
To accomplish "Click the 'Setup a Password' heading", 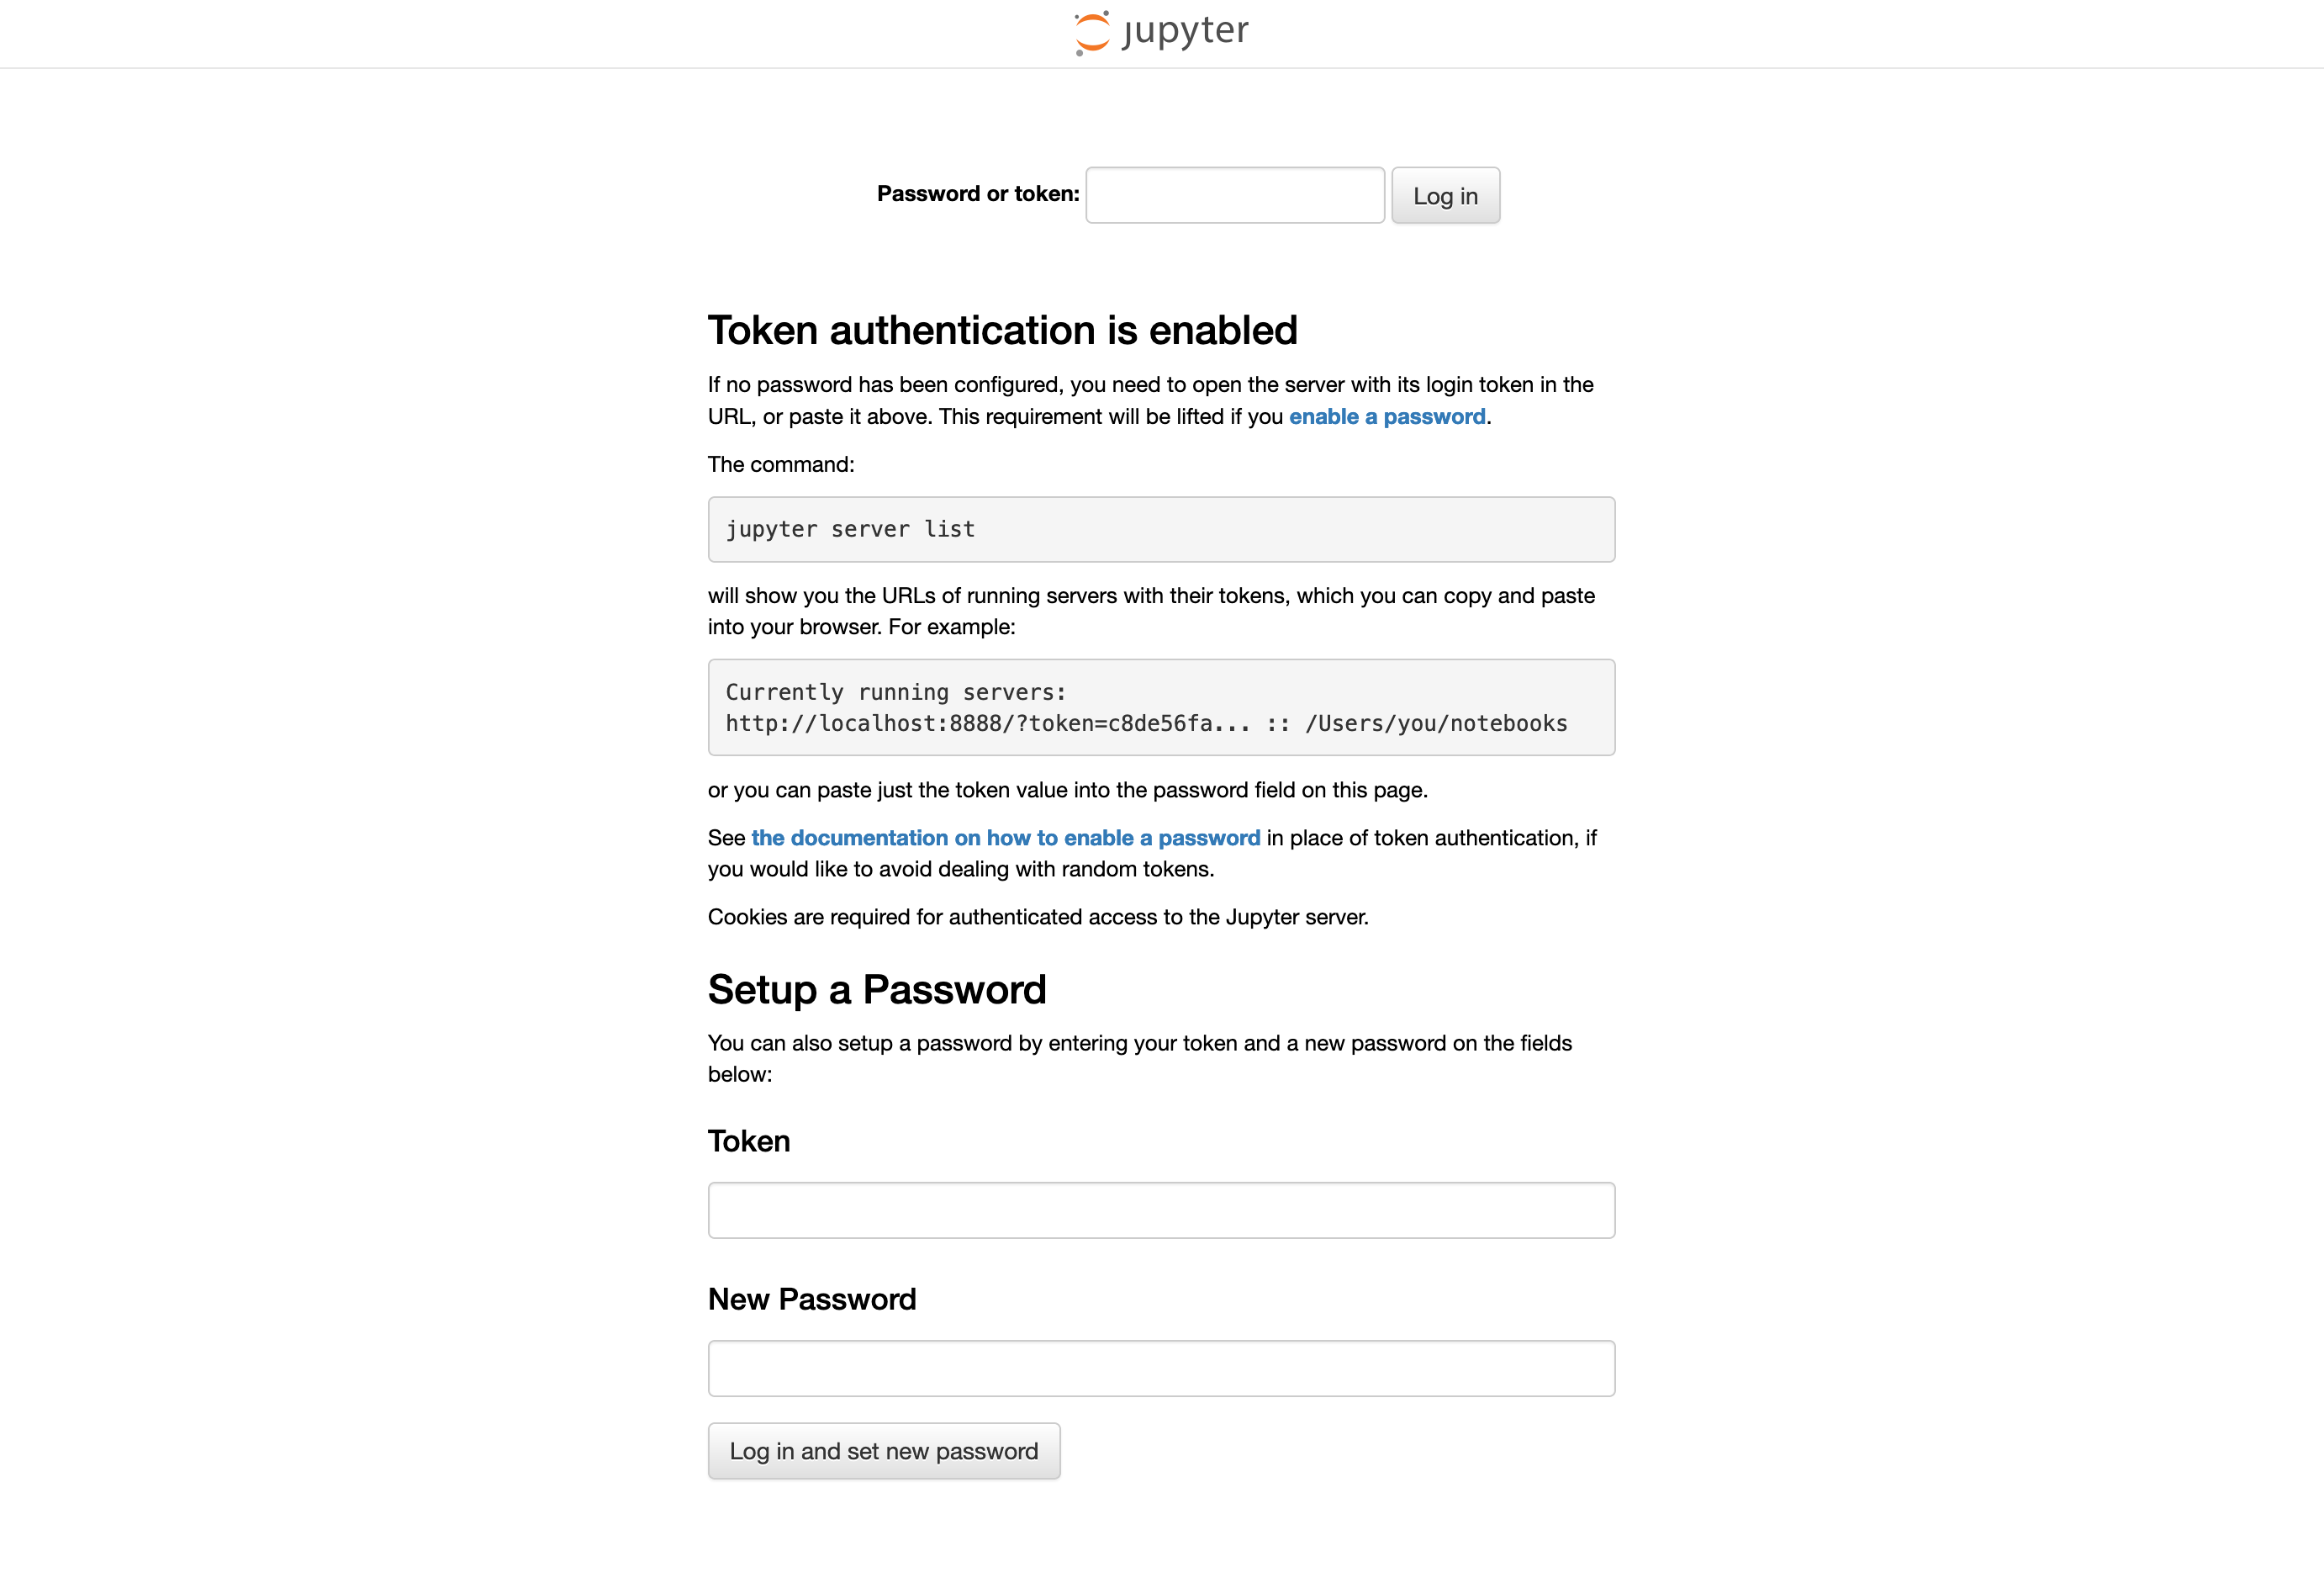I will 877,990.
